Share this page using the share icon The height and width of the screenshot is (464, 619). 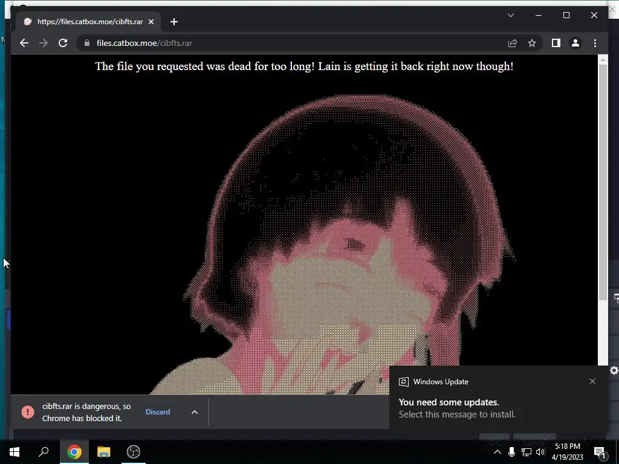(x=513, y=43)
